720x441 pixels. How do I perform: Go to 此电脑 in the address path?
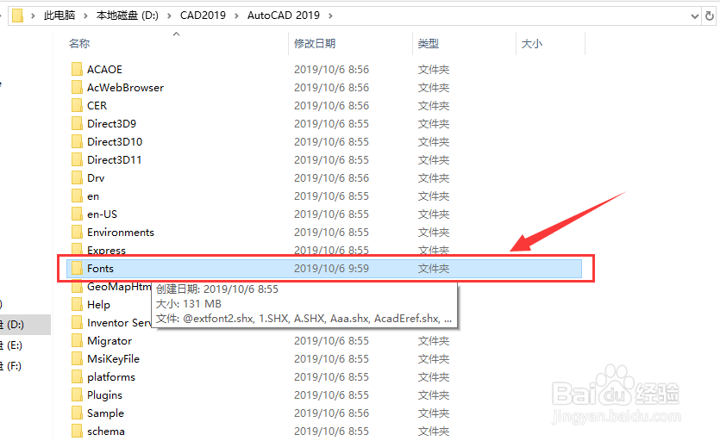click(59, 16)
